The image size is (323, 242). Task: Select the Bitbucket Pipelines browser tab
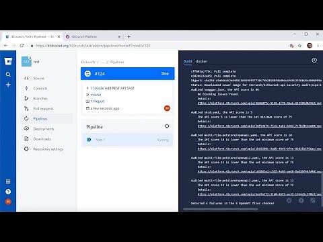33,36
